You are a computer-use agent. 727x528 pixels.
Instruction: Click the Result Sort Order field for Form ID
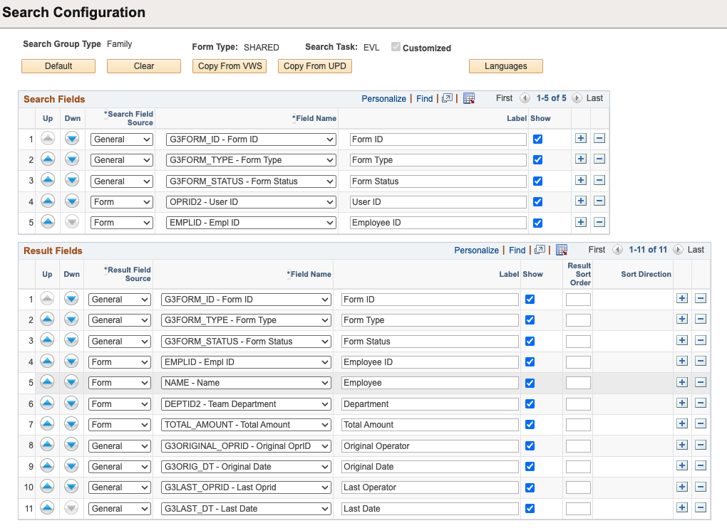tap(577, 299)
